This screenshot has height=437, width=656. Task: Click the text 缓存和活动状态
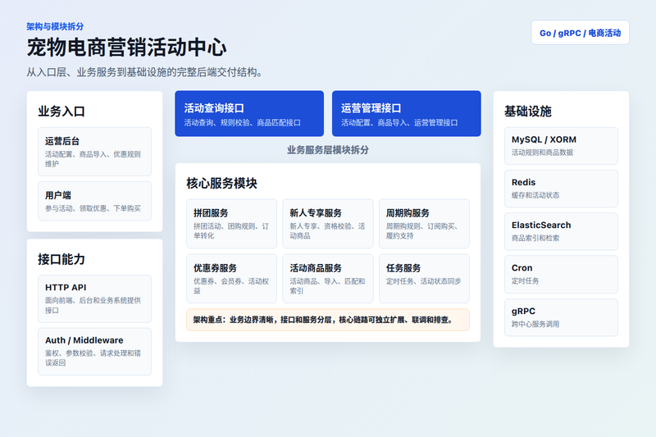(535, 195)
